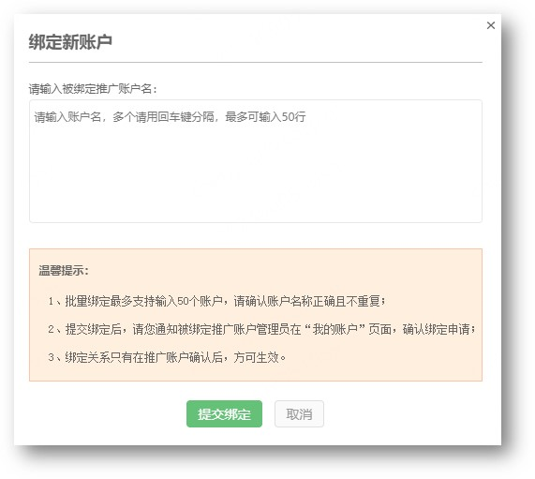Click the 绑定新账户 dialog title
The height and width of the screenshot is (479, 535).
[70, 42]
